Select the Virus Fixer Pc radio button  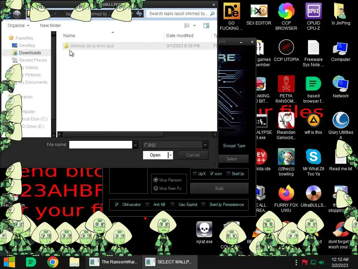tap(156, 188)
